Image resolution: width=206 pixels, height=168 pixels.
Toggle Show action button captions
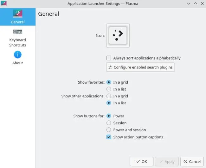[x=109, y=137]
